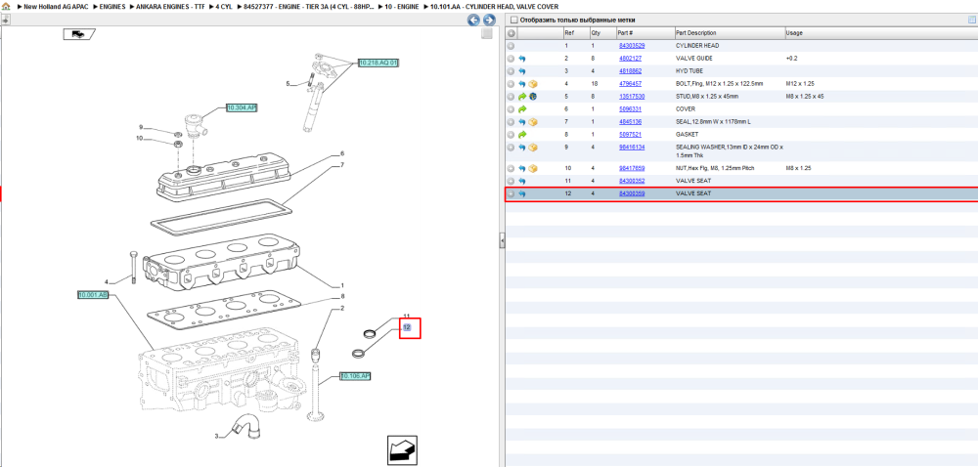Click the green arrow icon on GASKET row

[x=522, y=135]
